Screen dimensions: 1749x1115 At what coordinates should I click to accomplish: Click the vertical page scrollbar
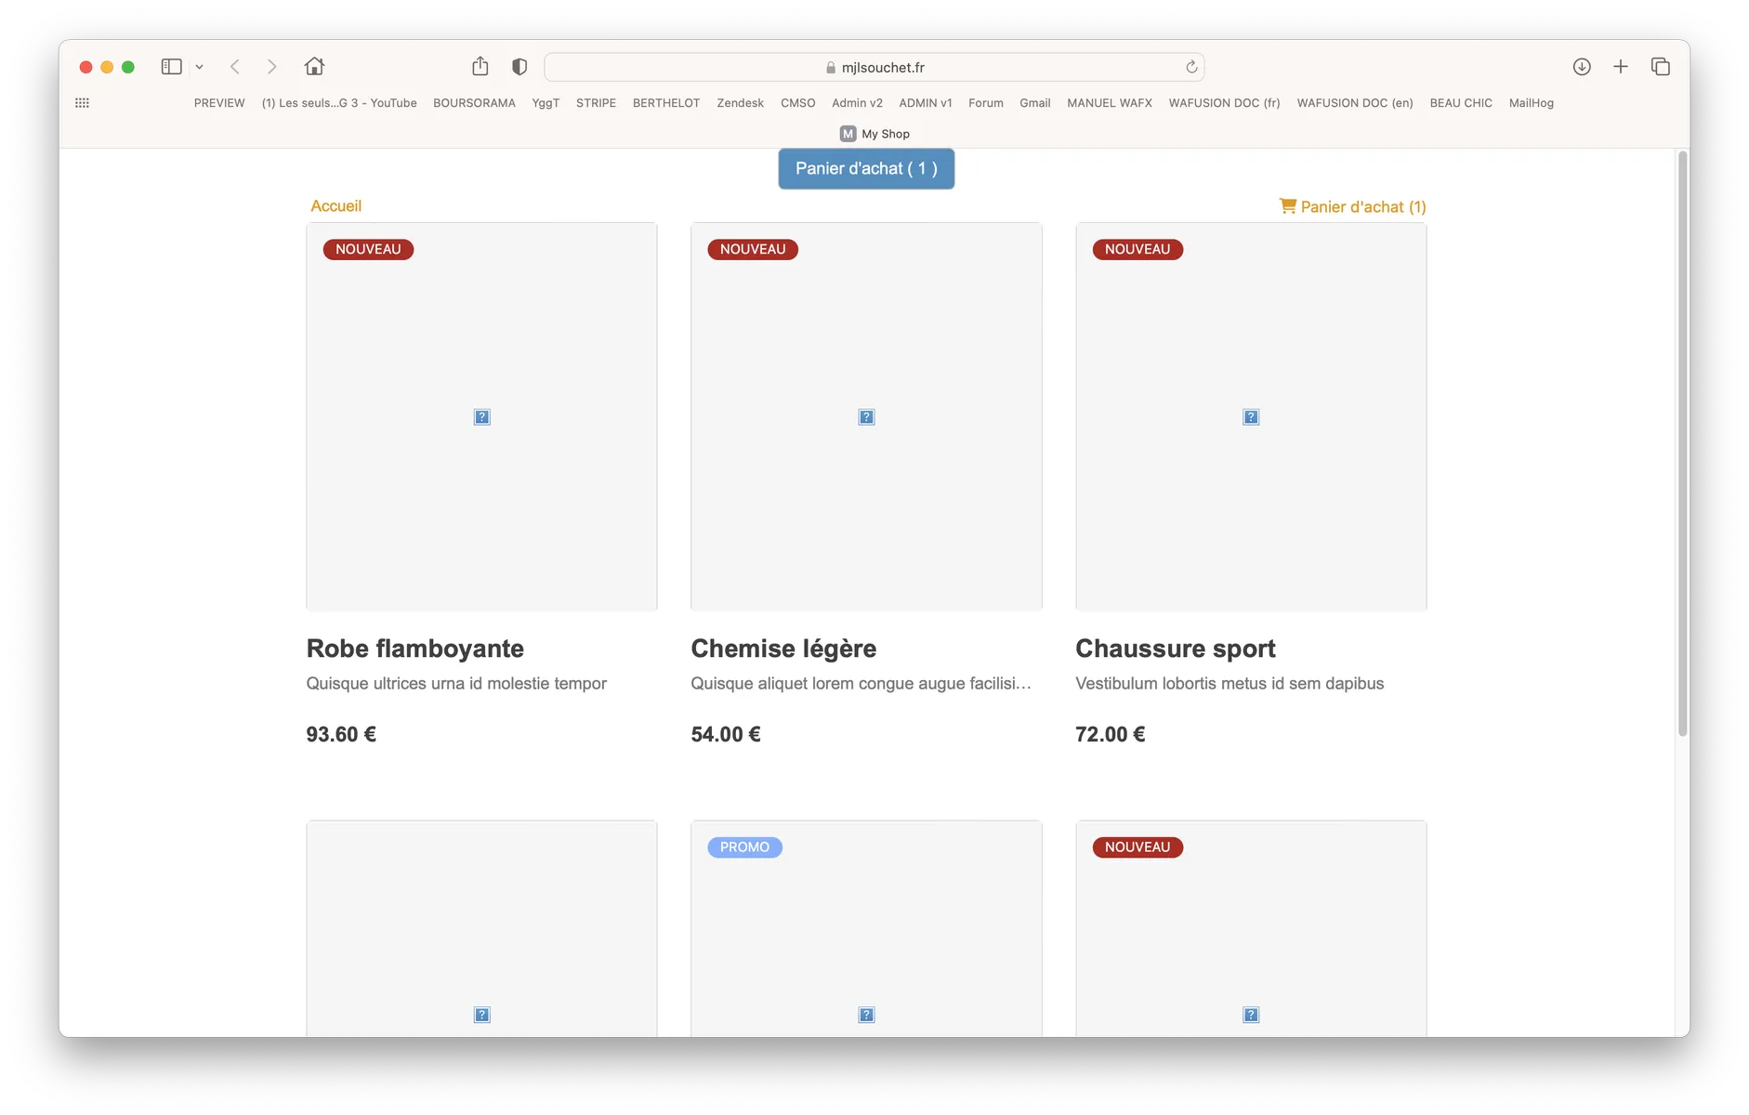pyautogui.click(x=1682, y=444)
